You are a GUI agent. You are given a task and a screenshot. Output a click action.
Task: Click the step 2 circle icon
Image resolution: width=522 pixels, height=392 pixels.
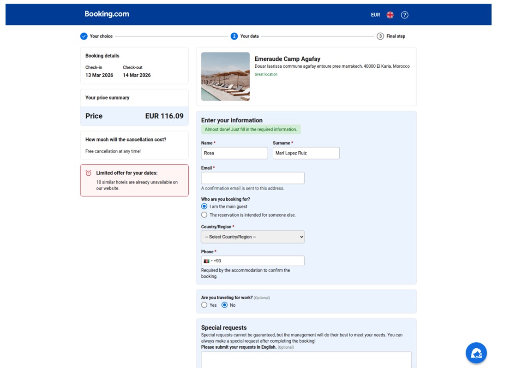coord(234,36)
